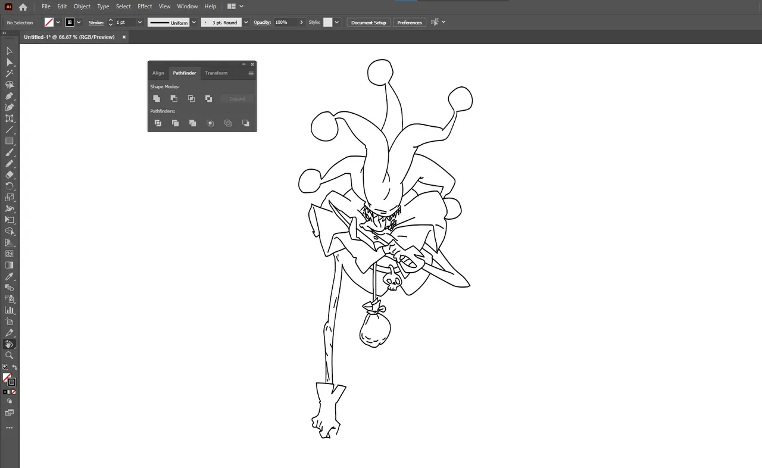Select the Column Graph tool
The image size is (762, 468).
pos(9,310)
